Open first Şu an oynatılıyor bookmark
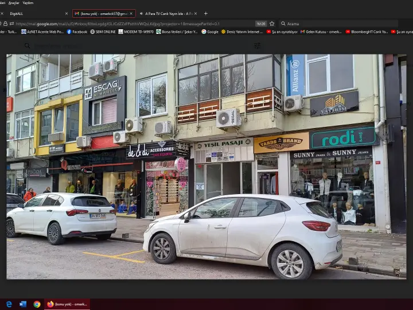 [x=282, y=32]
